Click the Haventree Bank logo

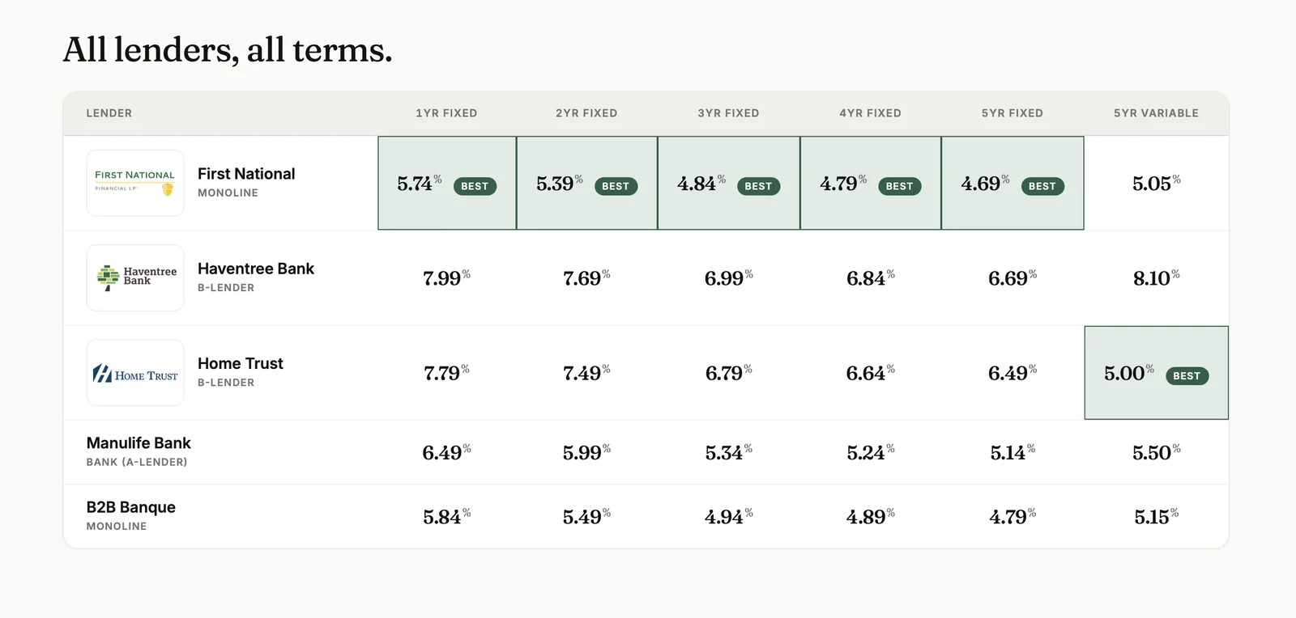pos(135,277)
